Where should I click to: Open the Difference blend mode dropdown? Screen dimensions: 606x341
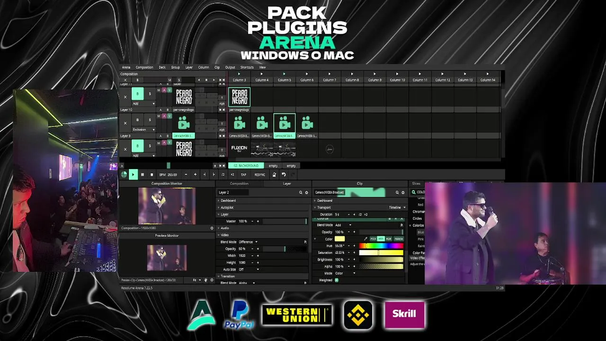click(248, 242)
